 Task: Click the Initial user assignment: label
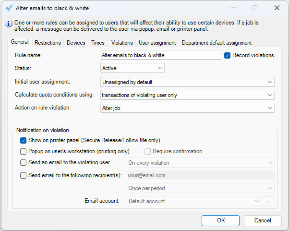(42, 82)
